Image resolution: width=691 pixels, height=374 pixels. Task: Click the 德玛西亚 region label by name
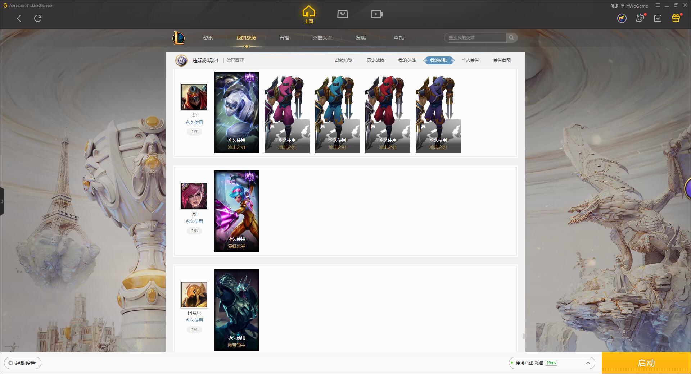click(x=235, y=60)
